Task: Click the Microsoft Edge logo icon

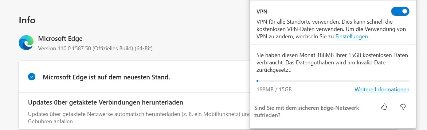Action: (x=26, y=43)
